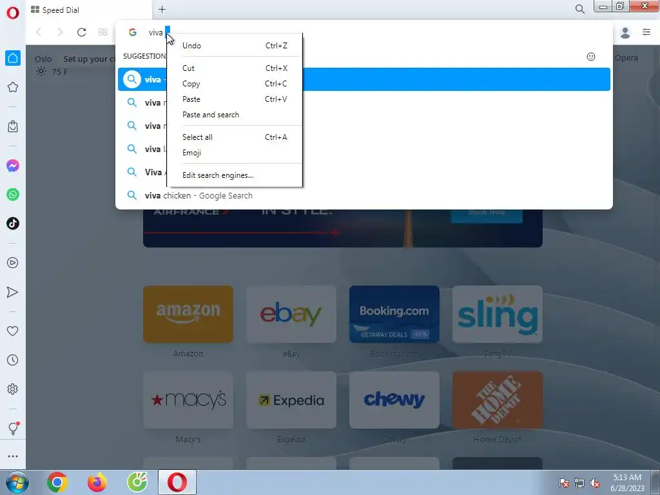
Task: Open WhatsApp in the sidebar
Action: click(13, 195)
